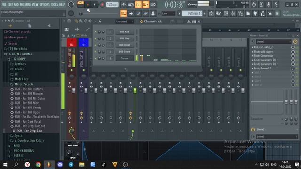
Task: Open the view playlist toolbar icon
Action: point(211,14)
